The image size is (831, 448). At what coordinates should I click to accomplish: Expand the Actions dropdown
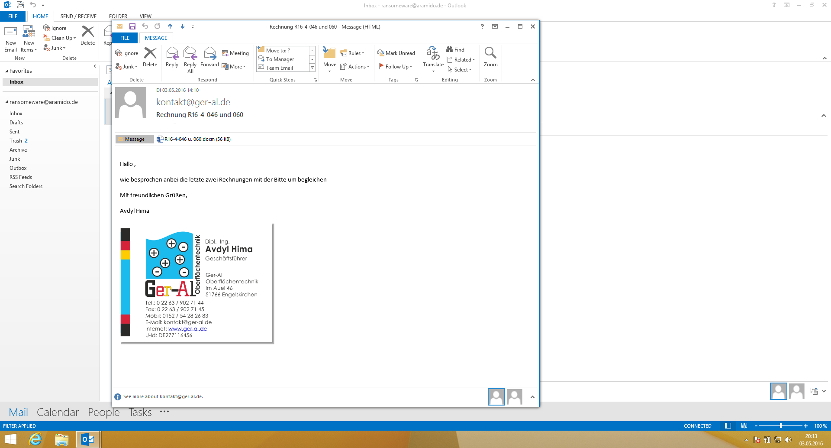click(355, 67)
